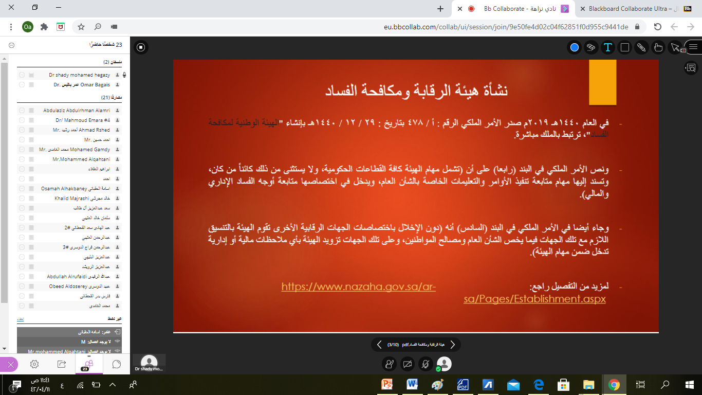Switch to the Share Content tab

[61, 364]
